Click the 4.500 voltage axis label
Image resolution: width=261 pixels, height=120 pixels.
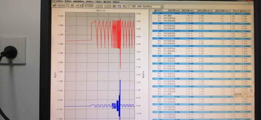(x=61, y=16)
